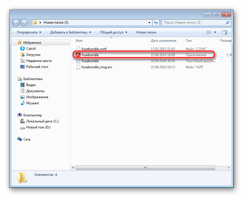Viewport: 243px width, 197px height.
Task: Click the Новая папка button
Action: tap(146, 32)
